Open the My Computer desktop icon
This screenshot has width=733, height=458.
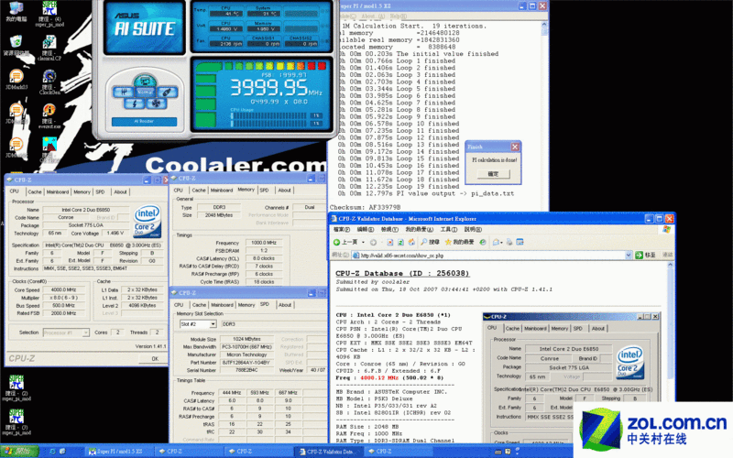(x=16, y=11)
